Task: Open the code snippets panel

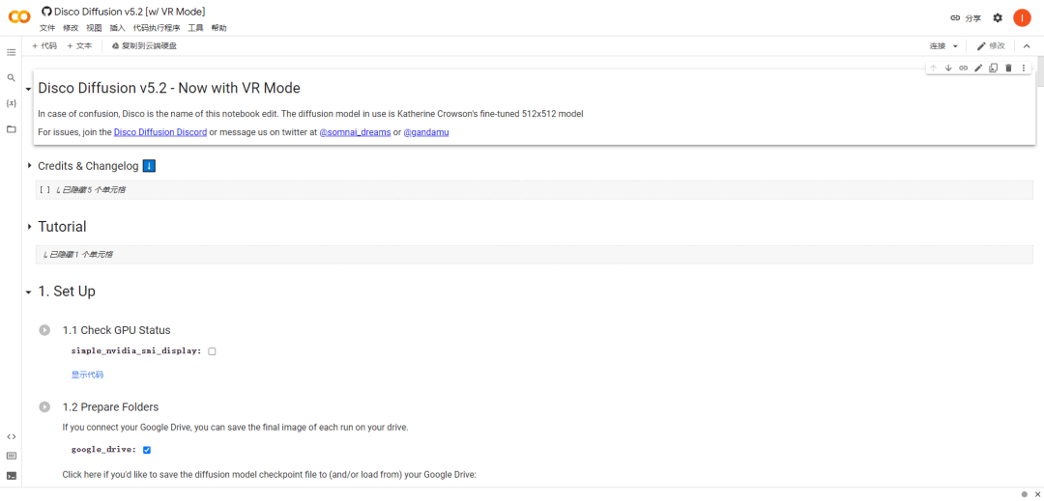Action: pos(12,436)
